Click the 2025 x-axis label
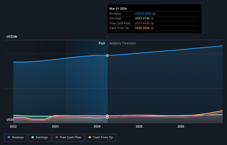This screenshot has height=145, width=227. [139, 126]
